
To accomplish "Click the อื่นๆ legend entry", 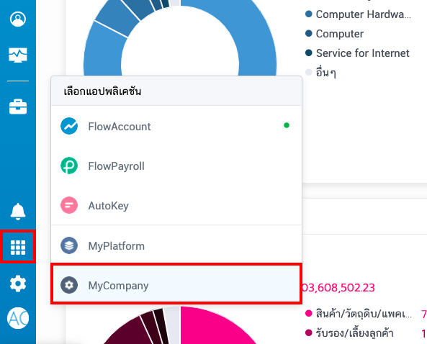I will tap(320, 73).
